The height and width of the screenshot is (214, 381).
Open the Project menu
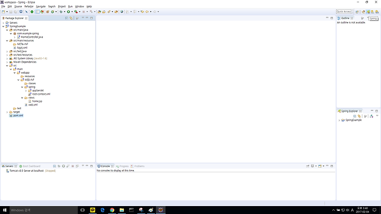point(62,6)
